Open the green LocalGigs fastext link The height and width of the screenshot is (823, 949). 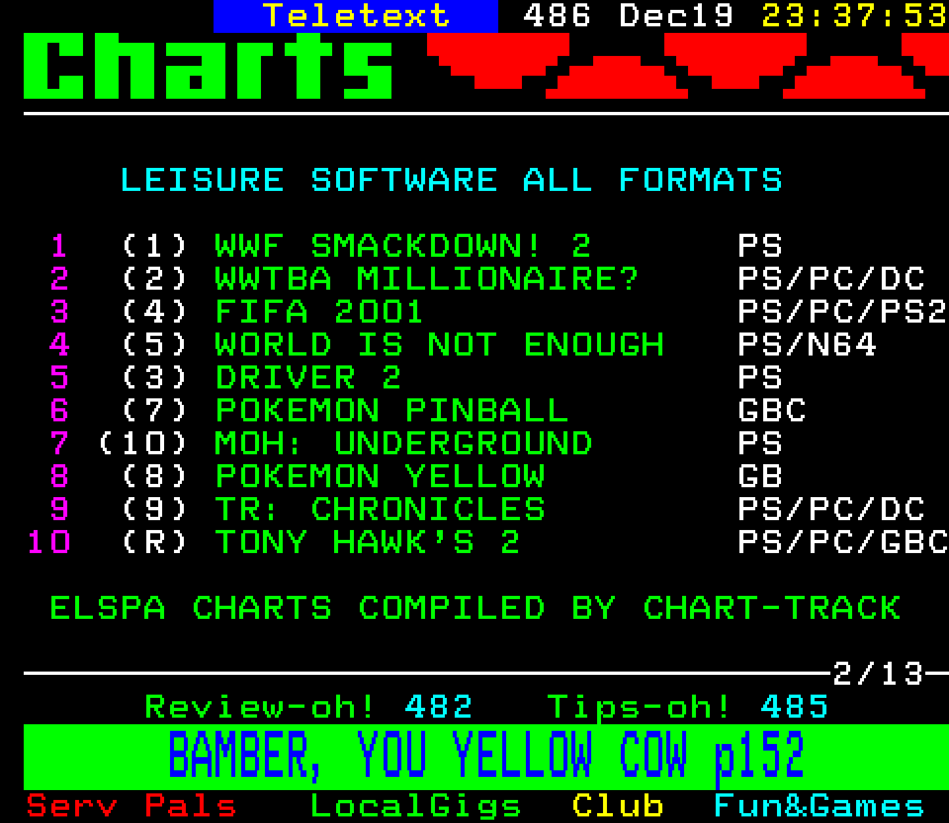[415, 806]
